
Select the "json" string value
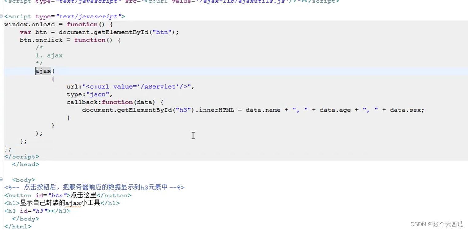97,94
